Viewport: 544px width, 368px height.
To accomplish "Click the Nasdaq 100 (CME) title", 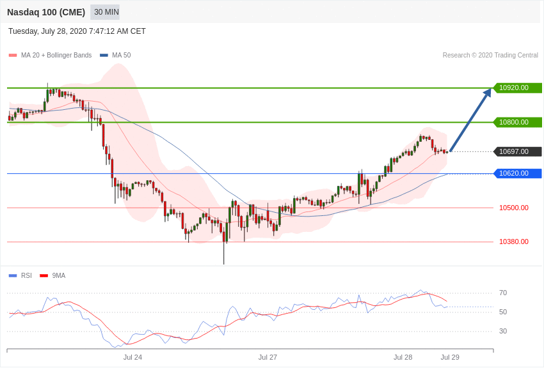I will click(46, 13).
